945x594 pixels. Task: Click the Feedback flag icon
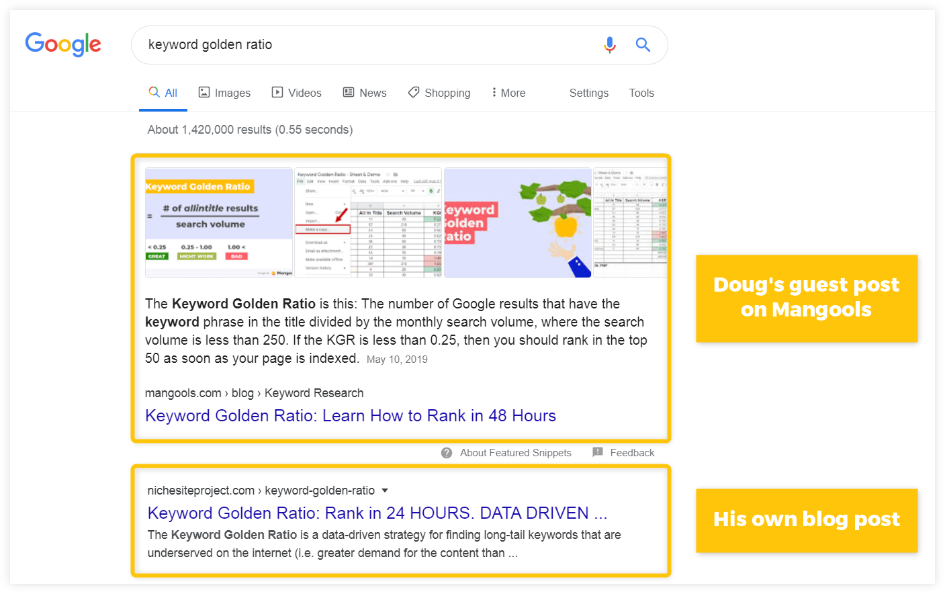click(x=598, y=452)
